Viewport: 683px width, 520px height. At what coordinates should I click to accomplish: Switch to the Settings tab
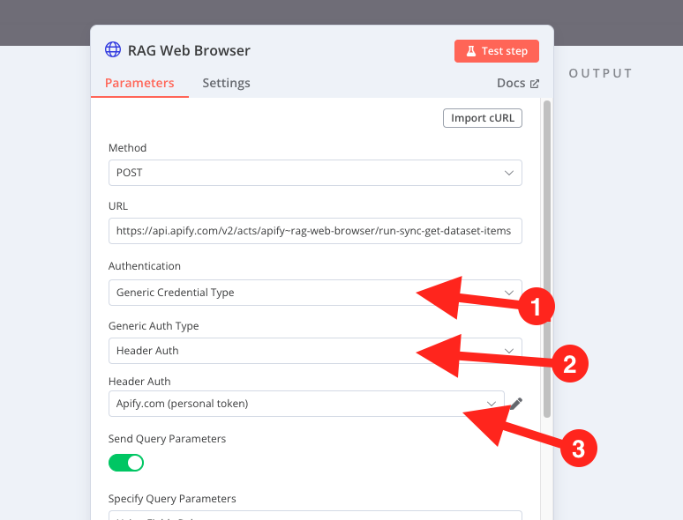click(226, 84)
